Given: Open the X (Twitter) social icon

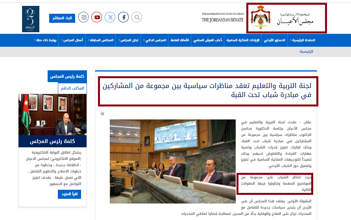Looking at the screenshot, I should (110, 17).
